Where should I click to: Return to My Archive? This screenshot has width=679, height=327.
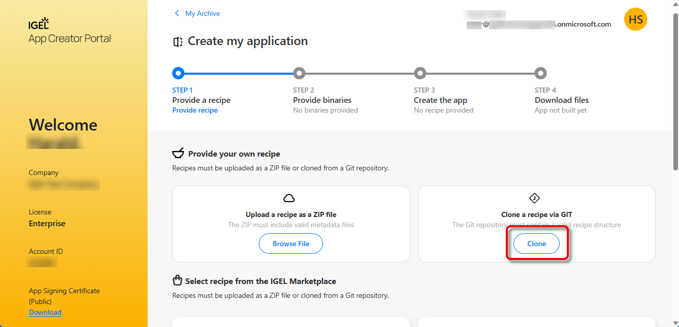coord(202,13)
